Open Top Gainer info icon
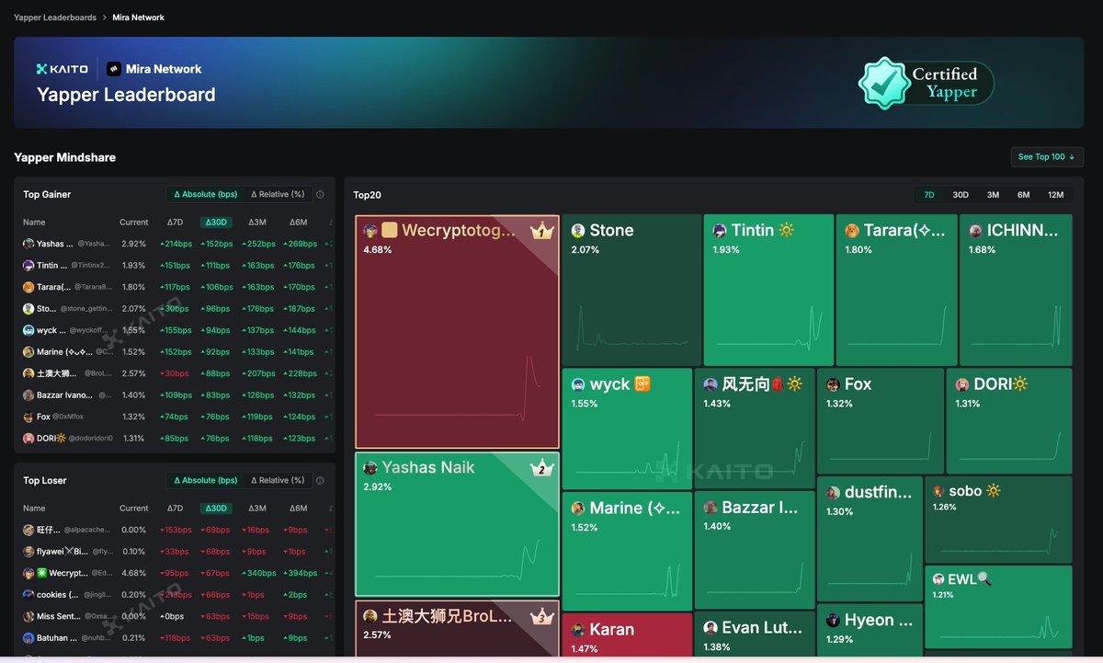 coord(320,194)
